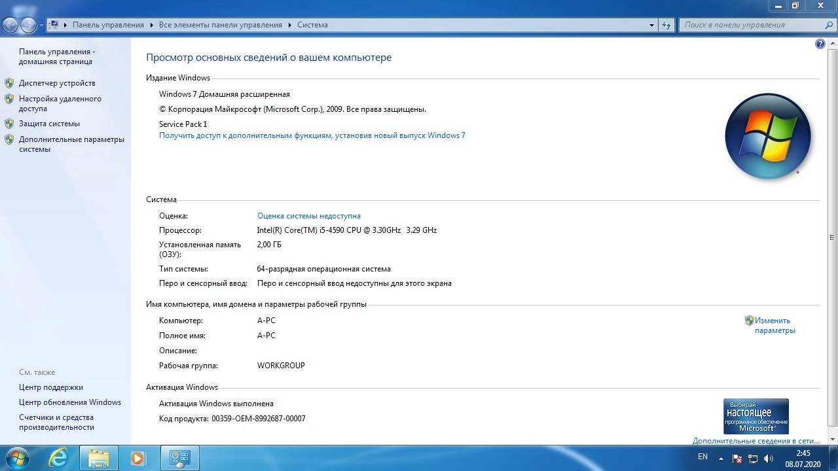Open Windows Explorer folder on taskbar
Image resolution: width=838 pixels, height=471 pixels.
[x=99, y=458]
